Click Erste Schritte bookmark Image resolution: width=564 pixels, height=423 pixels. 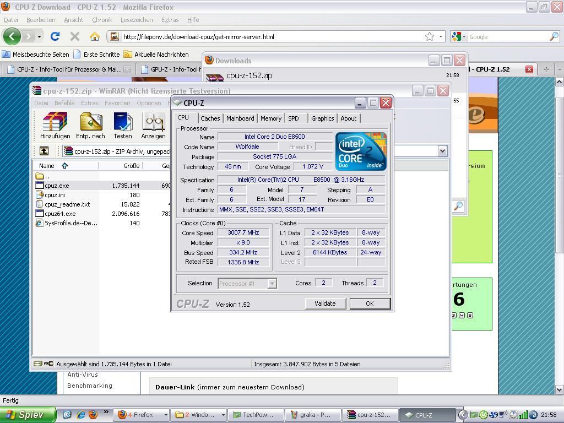point(97,55)
